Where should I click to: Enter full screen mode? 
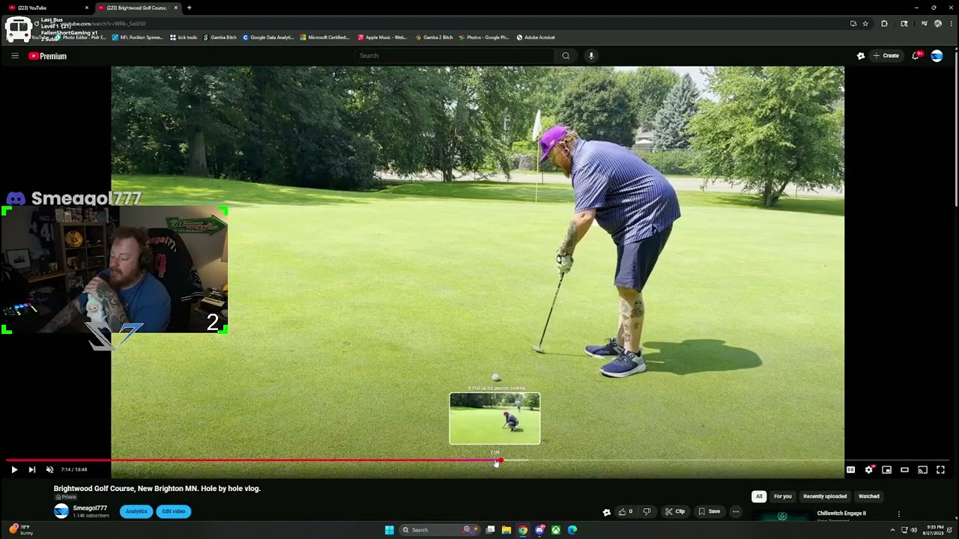point(940,470)
